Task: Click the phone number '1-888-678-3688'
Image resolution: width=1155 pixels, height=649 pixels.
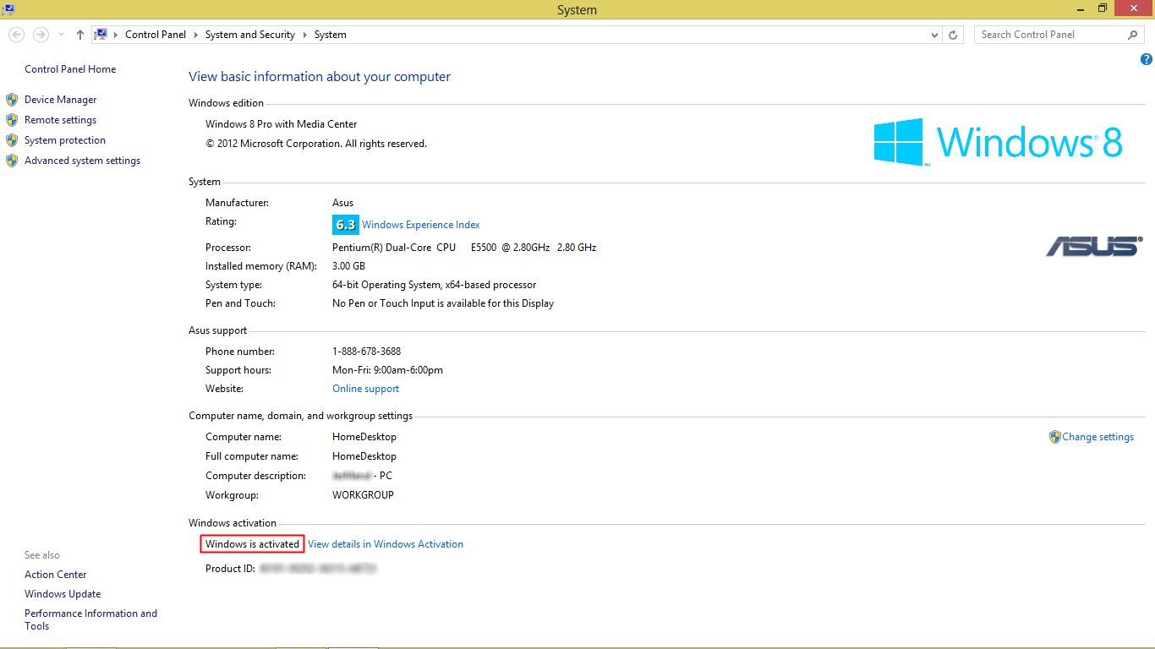Action: (x=367, y=352)
